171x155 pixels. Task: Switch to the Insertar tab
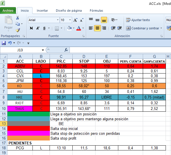[42, 11]
